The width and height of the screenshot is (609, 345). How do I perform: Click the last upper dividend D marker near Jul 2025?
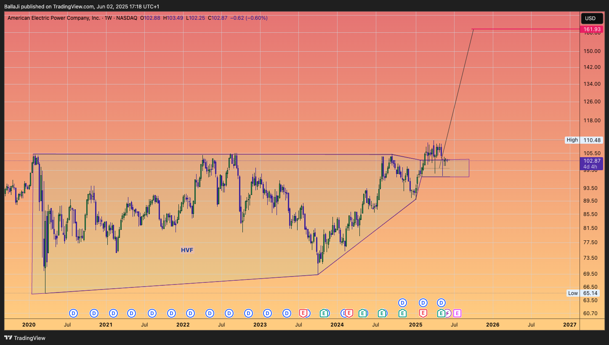[x=441, y=303]
